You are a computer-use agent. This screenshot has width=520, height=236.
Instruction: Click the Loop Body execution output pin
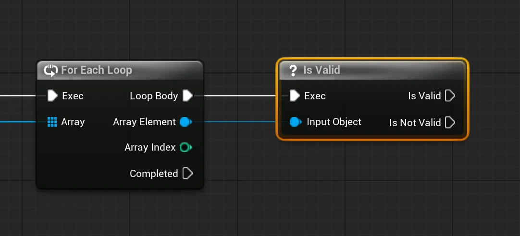[x=188, y=95]
